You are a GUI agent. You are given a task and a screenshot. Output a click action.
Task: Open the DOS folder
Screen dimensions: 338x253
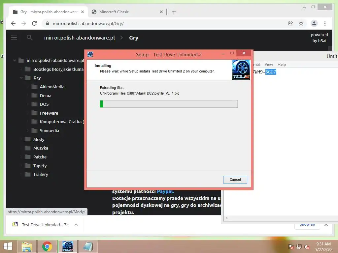(44, 104)
